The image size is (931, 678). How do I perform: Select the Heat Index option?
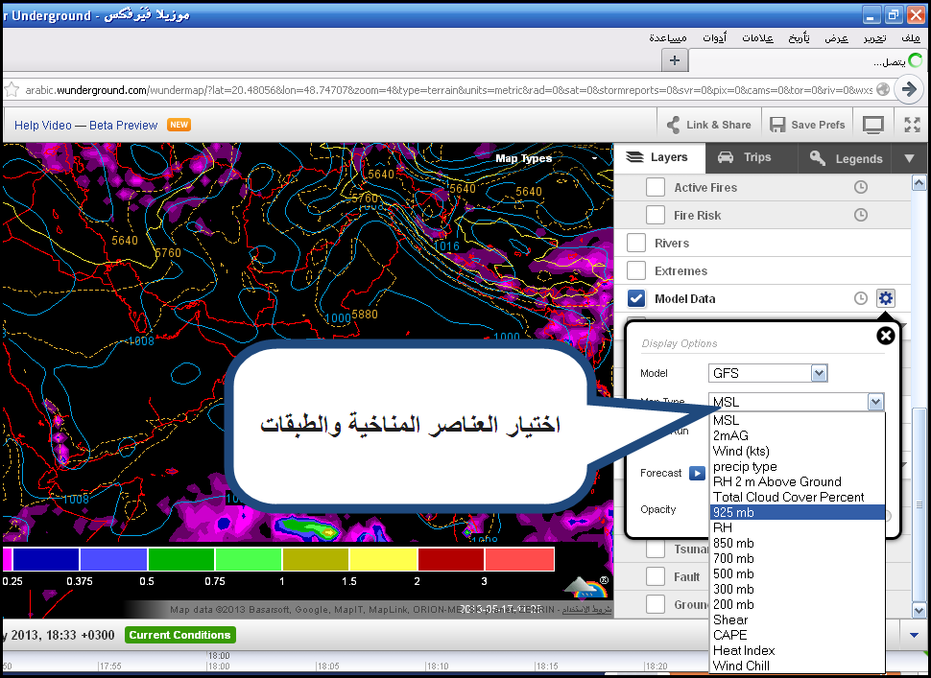point(798,650)
